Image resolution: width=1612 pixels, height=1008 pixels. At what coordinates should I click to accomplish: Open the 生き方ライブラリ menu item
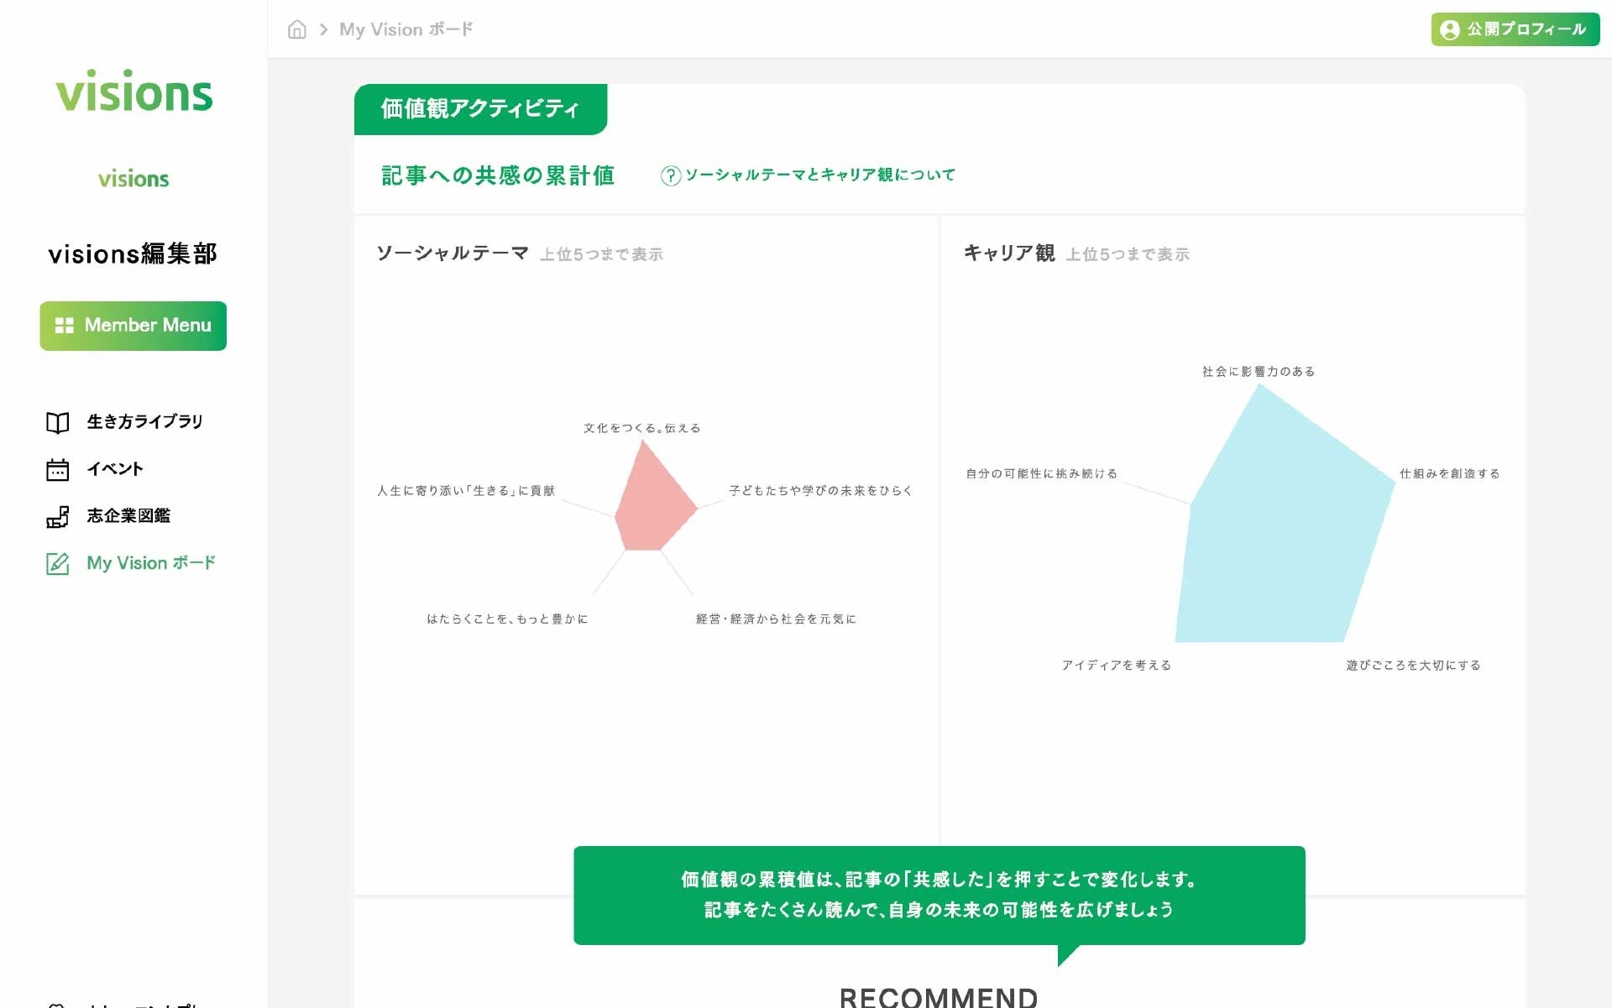[144, 421]
